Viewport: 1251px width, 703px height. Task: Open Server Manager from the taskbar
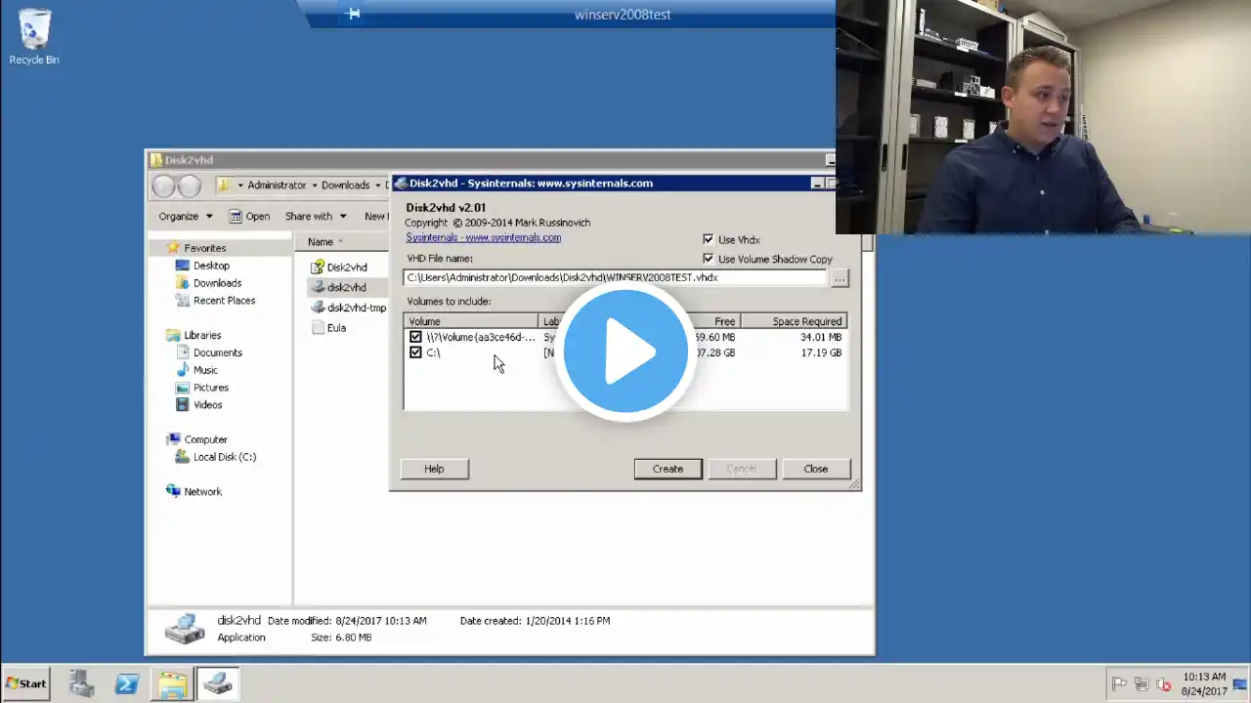[x=81, y=683]
